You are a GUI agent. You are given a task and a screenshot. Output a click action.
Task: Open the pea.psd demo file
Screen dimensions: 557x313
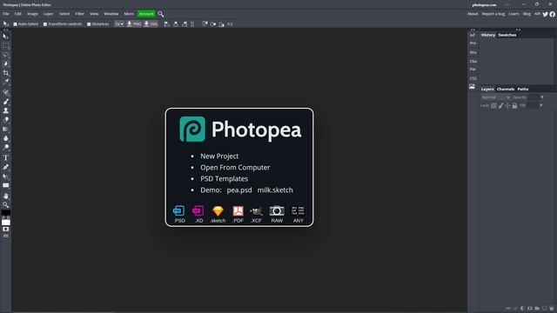pos(239,190)
